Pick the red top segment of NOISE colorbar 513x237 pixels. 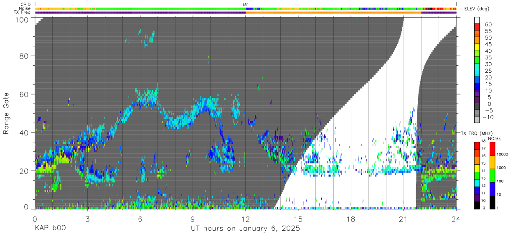[492, 148]
